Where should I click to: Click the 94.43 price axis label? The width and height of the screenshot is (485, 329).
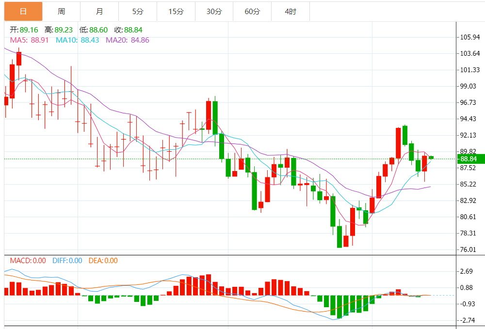point(468,119)
